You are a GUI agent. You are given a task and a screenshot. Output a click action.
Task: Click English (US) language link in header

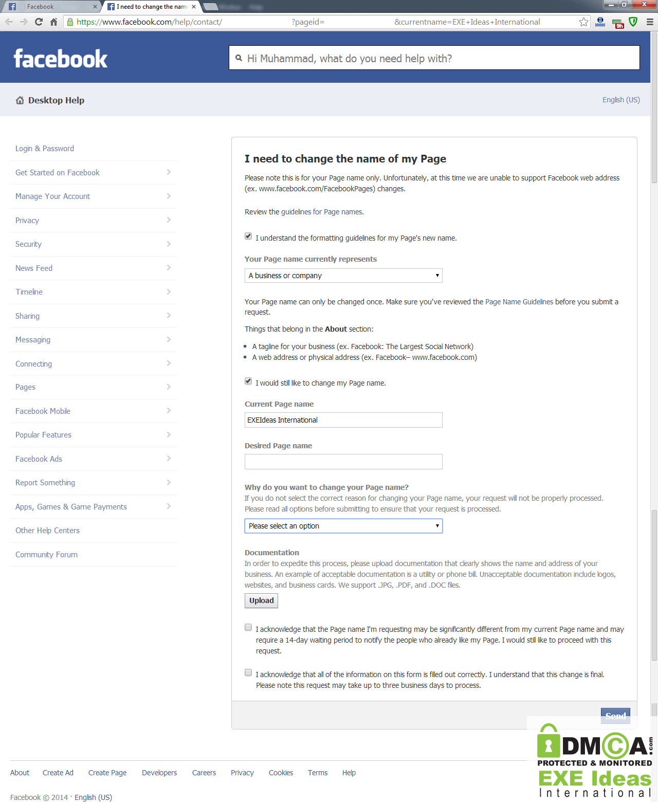(621, 100)
